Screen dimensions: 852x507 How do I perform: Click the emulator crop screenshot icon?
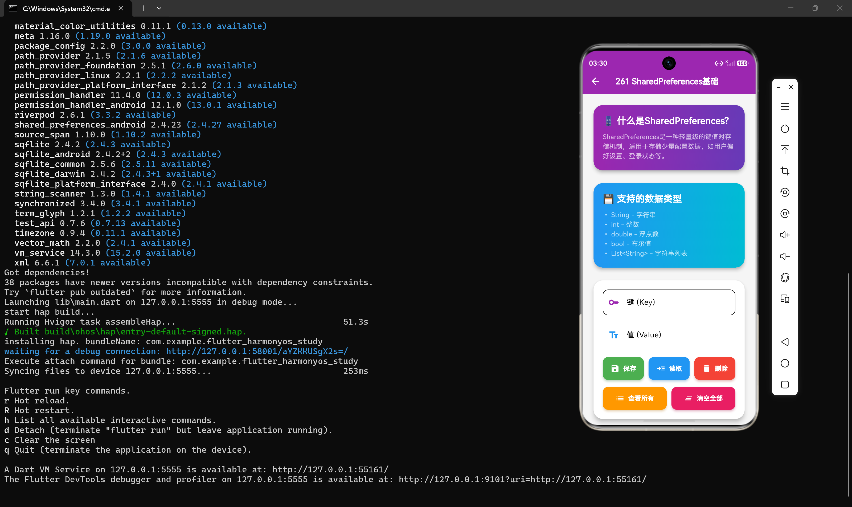pos(785,171)
